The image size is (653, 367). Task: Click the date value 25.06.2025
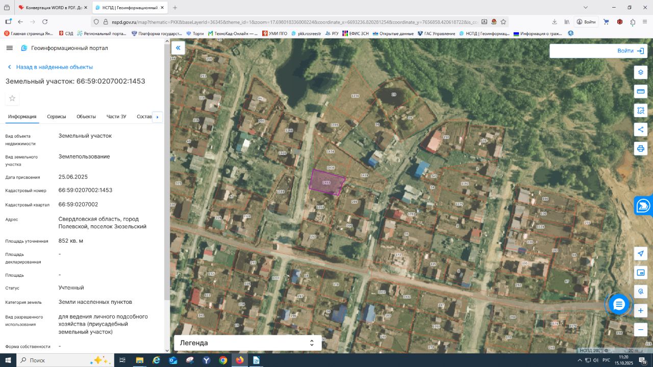[73, 177]
